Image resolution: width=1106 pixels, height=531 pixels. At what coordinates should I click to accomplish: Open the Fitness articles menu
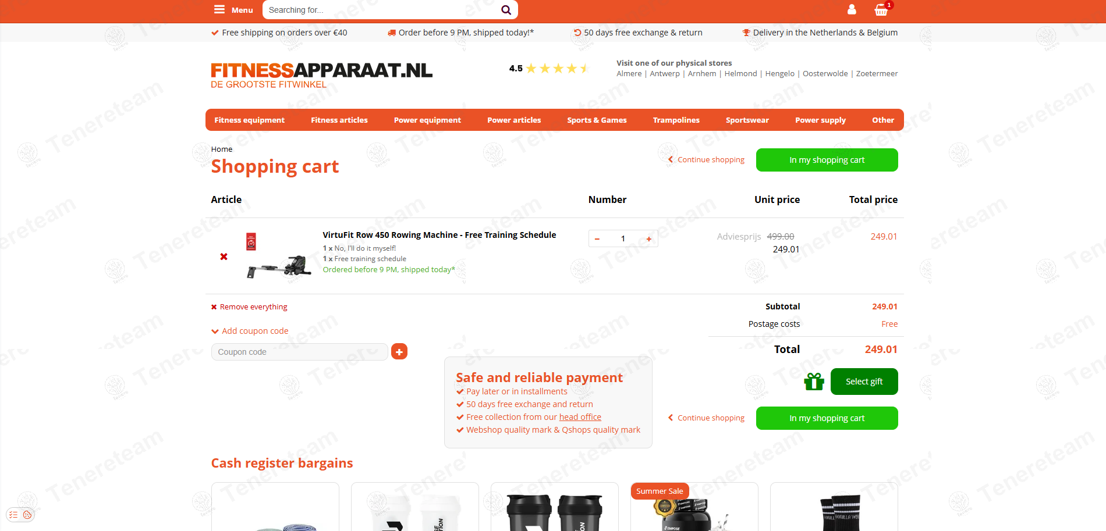point(339,120)
